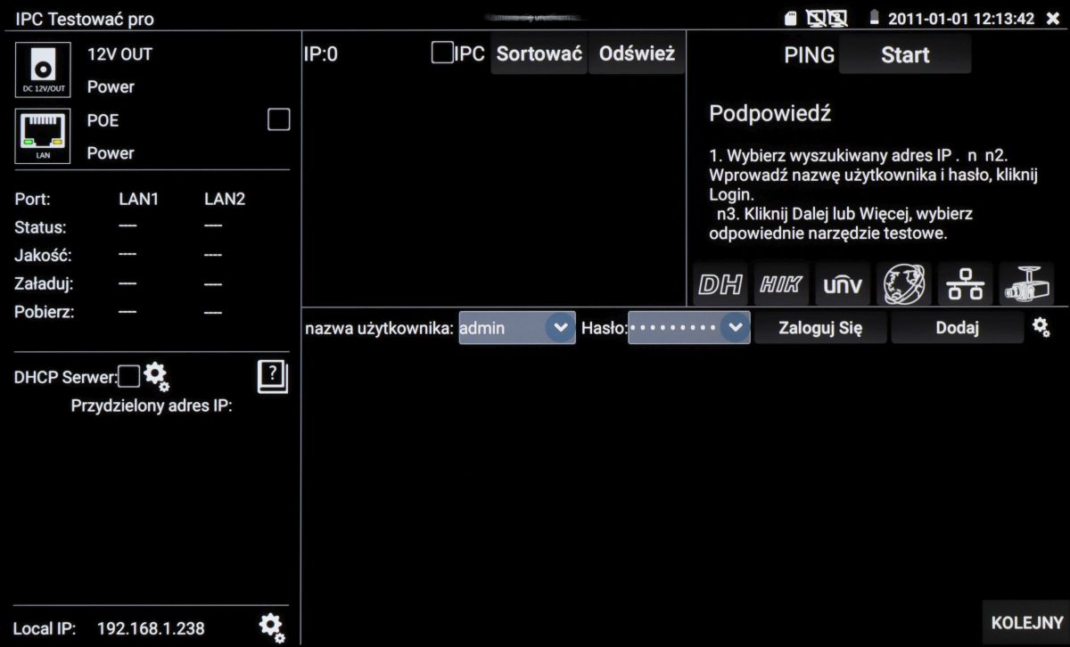Click the DC 12V OUT power icon
Screen dimensions: 1070x647
tap(43, 70)
